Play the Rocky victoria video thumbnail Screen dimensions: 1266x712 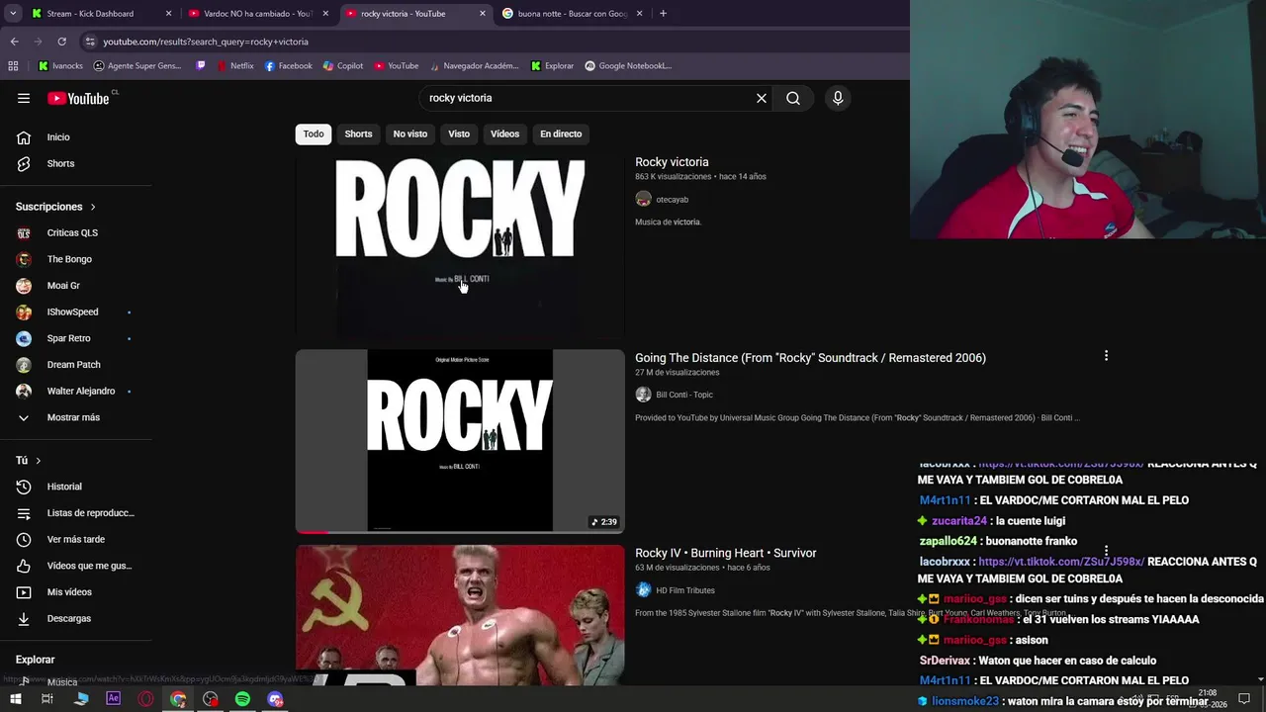(460, 245)
